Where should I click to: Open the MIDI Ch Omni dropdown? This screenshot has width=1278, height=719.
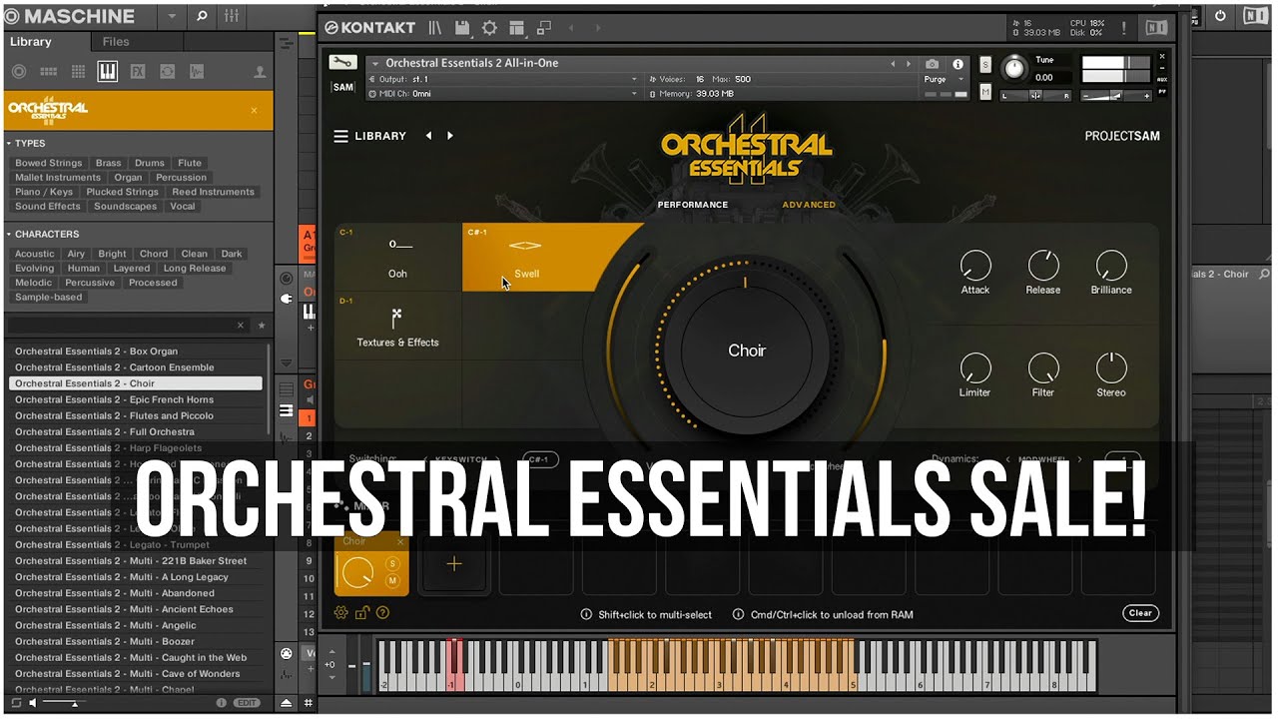pyautogui.click(x=503, y=94)
